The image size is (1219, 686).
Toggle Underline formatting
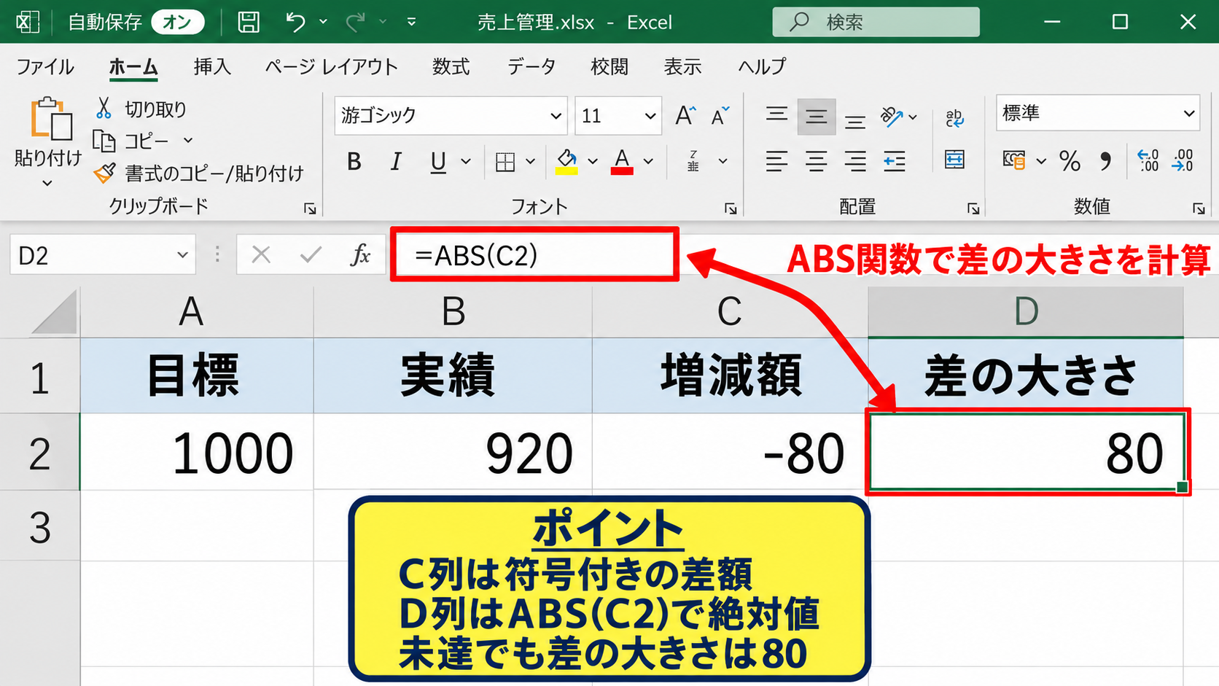coord(438,161)
